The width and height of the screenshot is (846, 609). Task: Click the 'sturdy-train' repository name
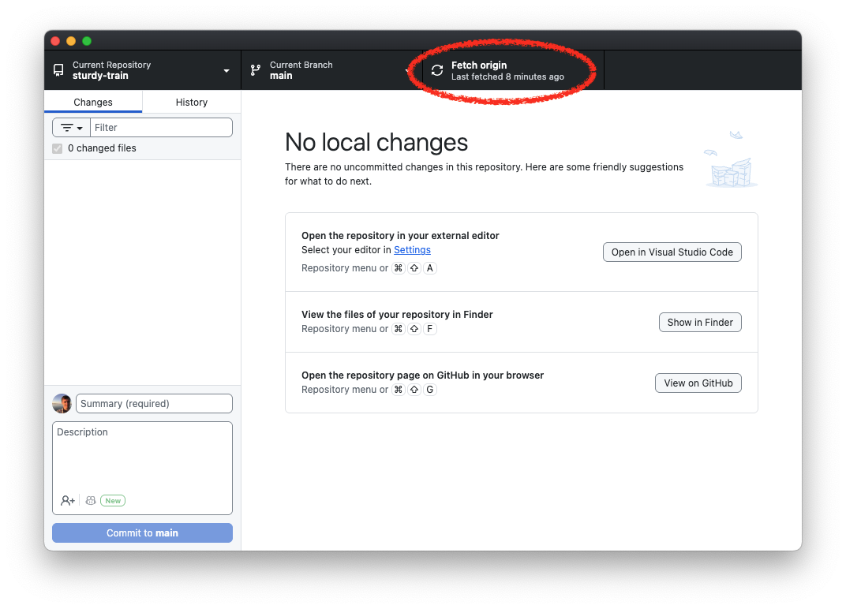click(x=100, y=76)
